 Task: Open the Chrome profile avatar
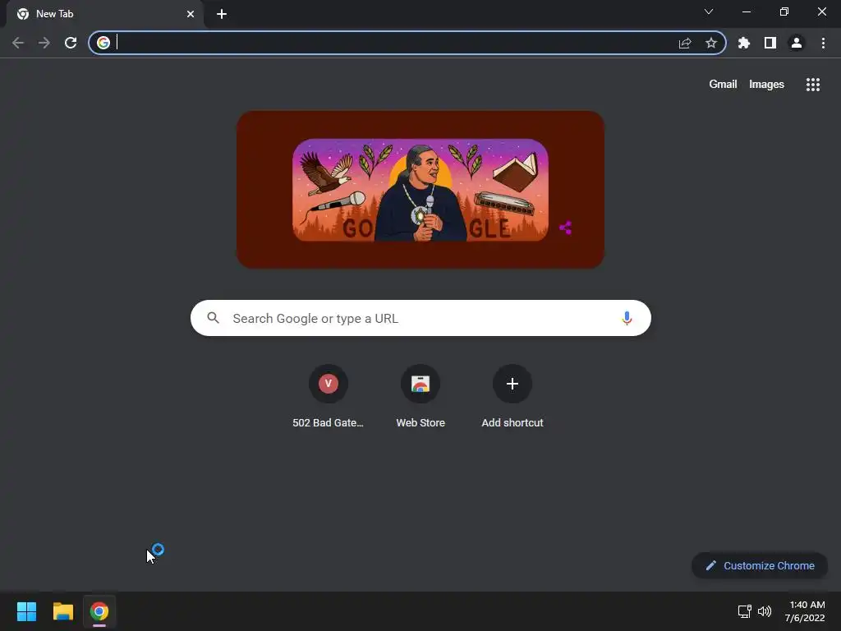click(797, 43)
